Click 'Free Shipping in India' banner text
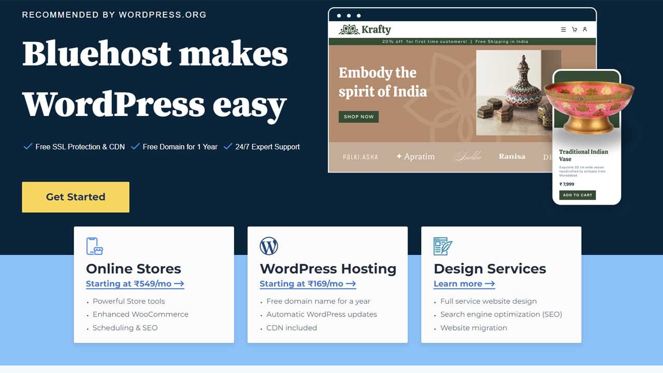Viewport: 663px width, 373px height. (x=502, y=41)
